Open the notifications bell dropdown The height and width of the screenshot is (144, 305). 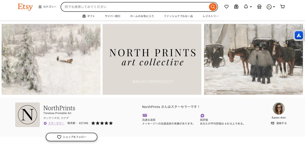[248, 7]
